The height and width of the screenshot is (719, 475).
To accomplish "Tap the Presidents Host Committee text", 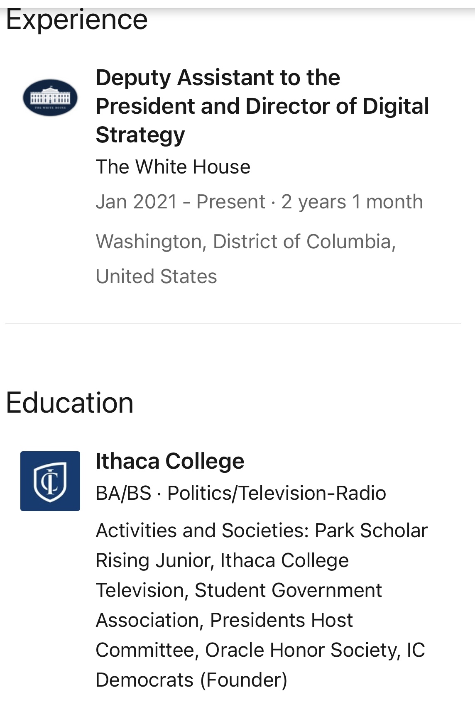I will coord(281,620).
